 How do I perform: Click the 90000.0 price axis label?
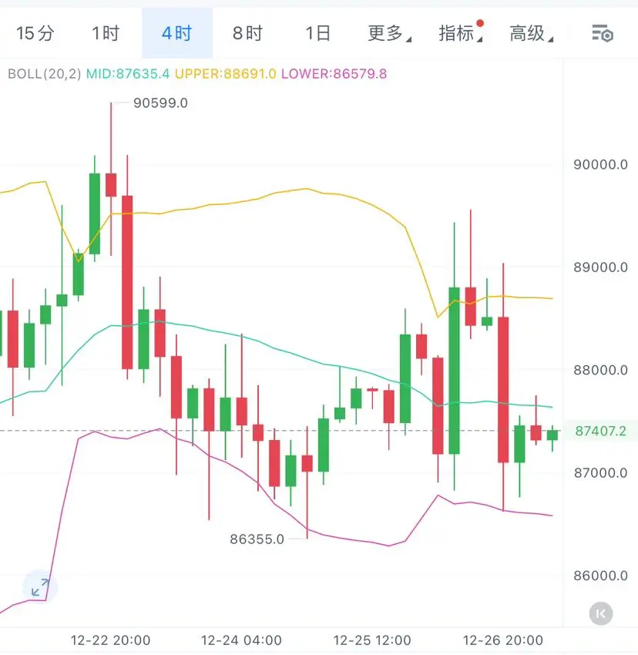click(600, 165)
